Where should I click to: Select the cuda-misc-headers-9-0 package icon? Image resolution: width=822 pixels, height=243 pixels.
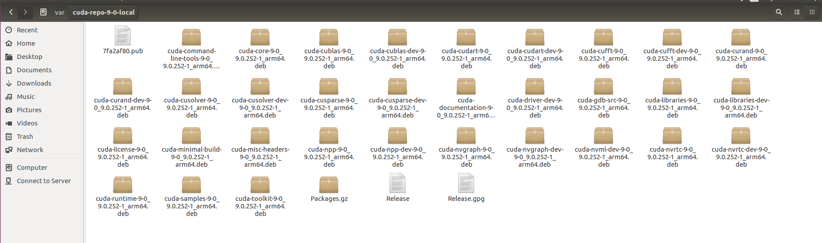[x=260, y=135]
